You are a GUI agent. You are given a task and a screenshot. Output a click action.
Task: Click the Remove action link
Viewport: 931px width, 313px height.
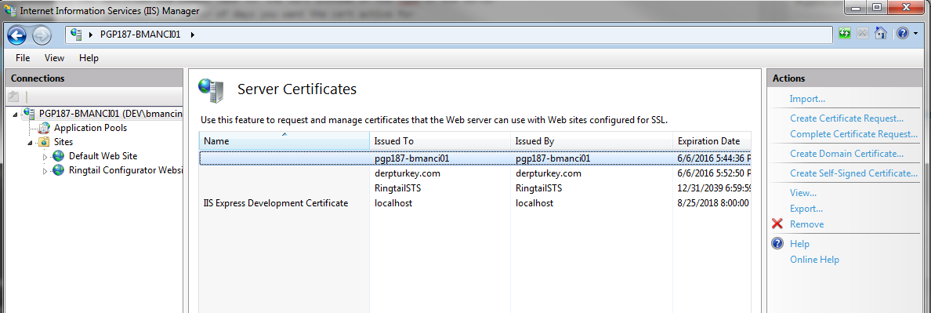(806, 224)
